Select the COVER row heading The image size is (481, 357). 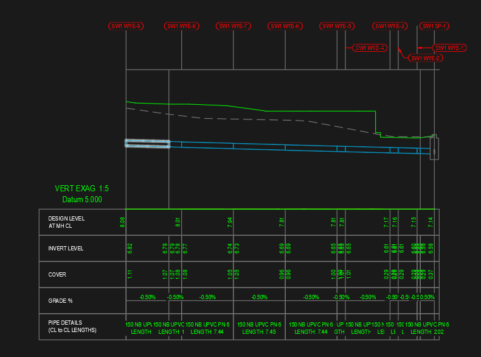point(57,274)
